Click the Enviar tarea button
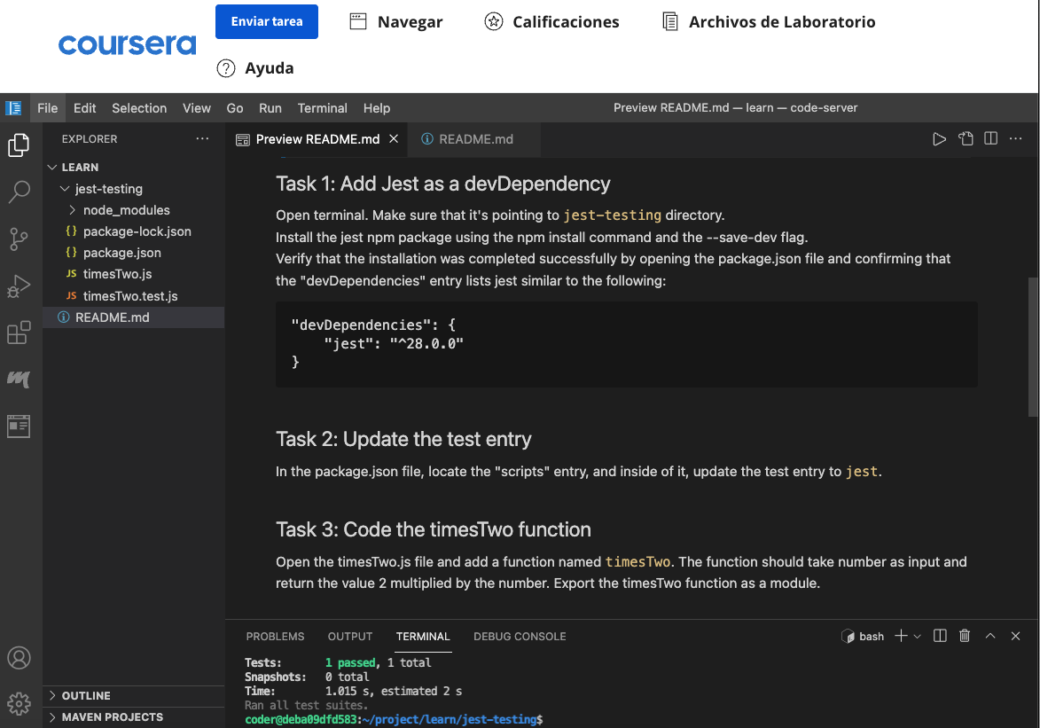The height and width of the screenshot is (728, 1040). pyautogui.click(x=266, y=21)
